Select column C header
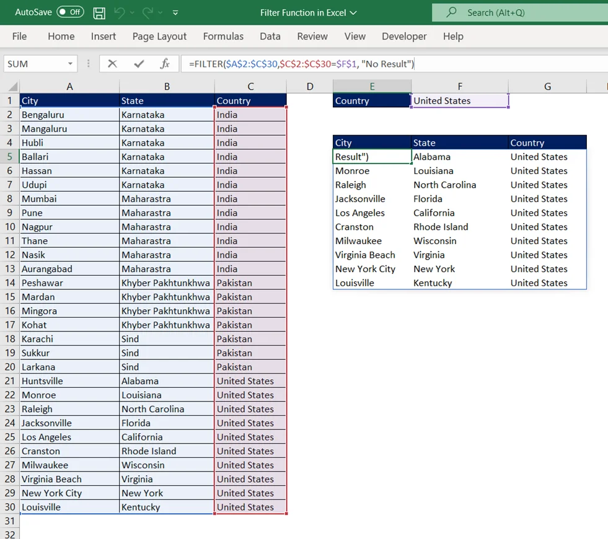 pyautogui.click(x=250, y=87)
